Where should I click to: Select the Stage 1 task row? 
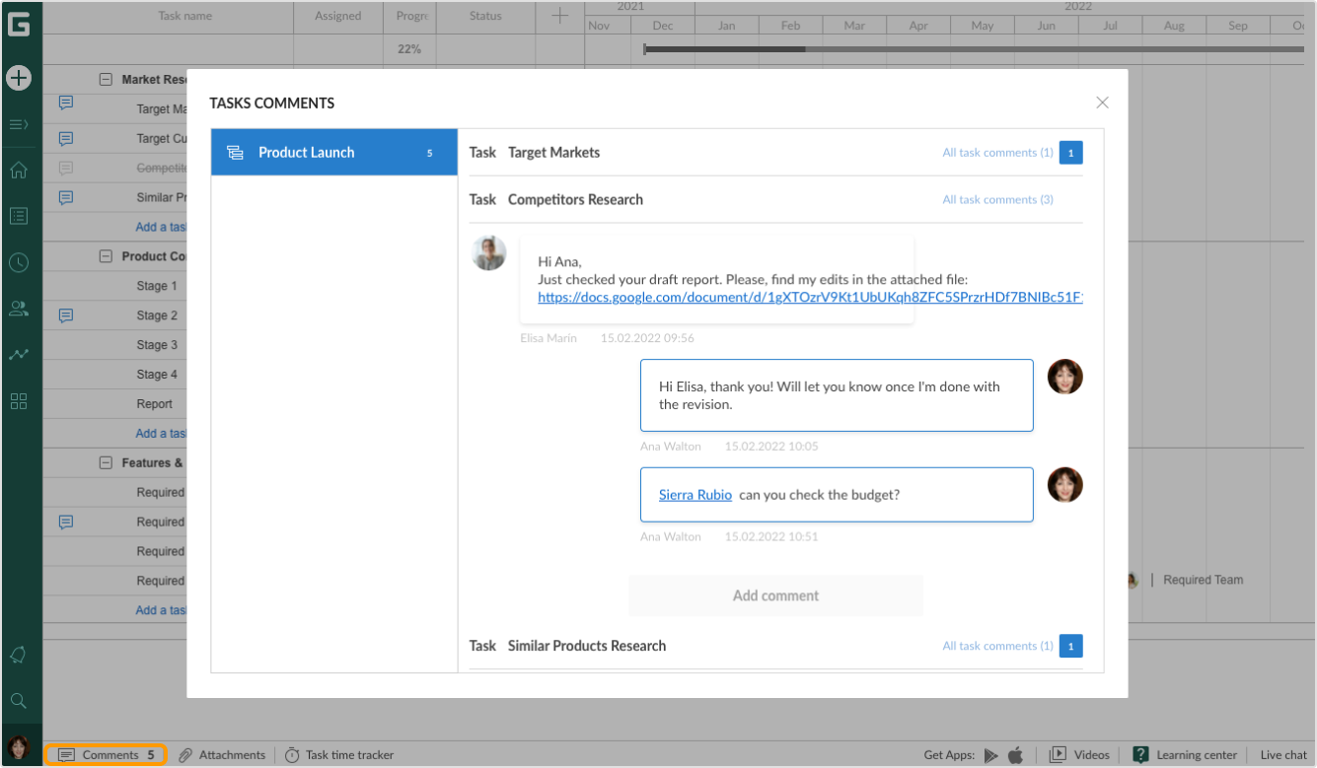[158, 286]
